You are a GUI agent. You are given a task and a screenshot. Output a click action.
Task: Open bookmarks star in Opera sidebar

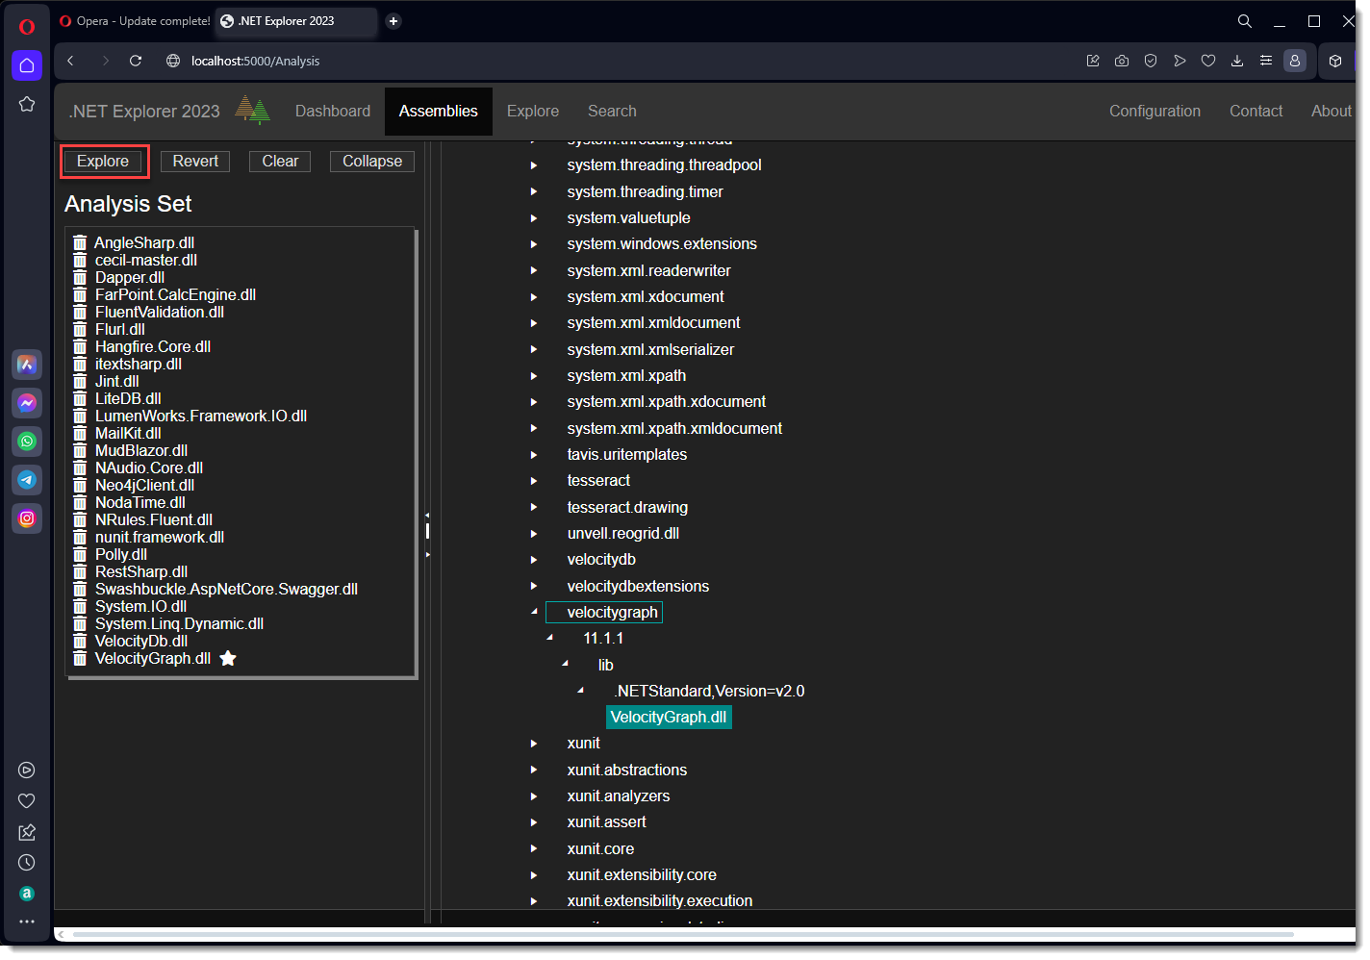click(x=27, y=104)
